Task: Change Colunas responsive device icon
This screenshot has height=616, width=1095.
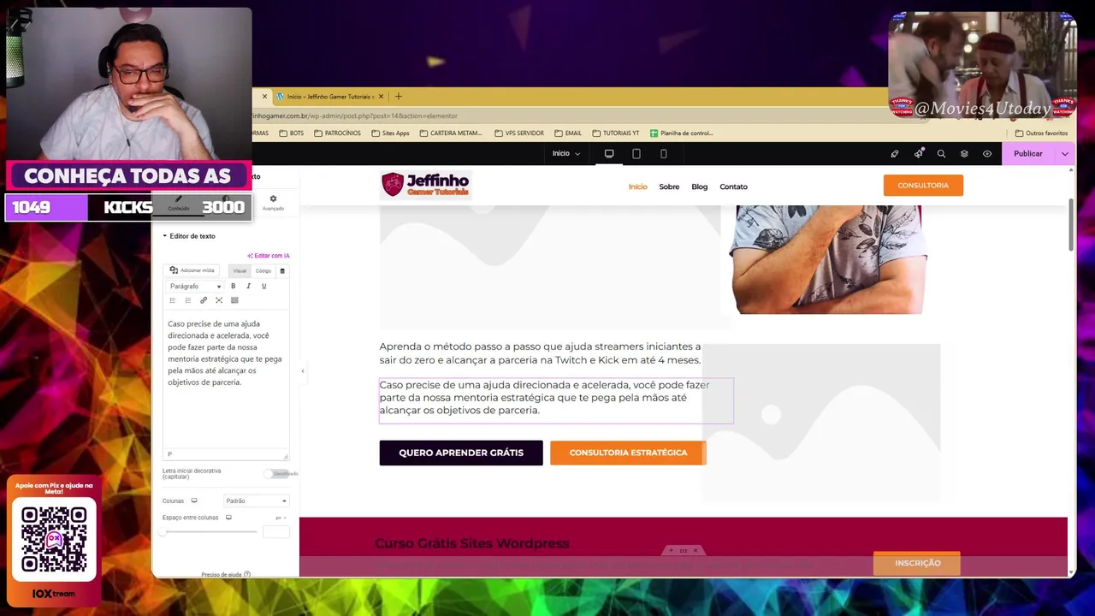Action: click(x=194, y=500)
